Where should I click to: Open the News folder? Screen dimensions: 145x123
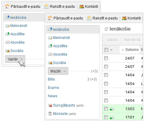tap(53, 96)
